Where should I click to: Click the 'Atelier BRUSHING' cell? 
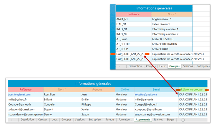tap(172, 39)
